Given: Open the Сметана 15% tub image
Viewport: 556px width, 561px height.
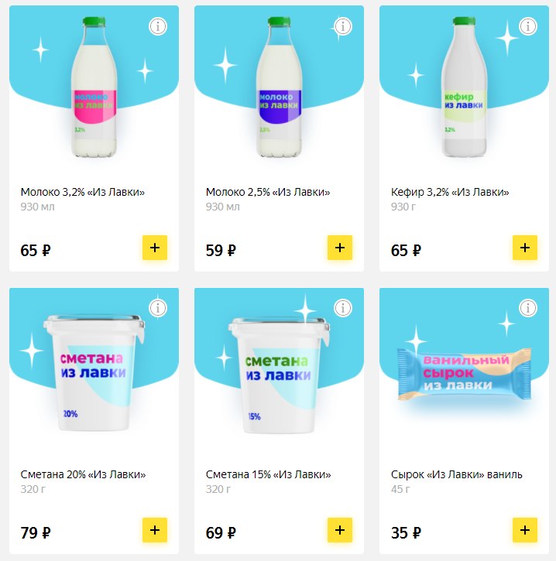Looking at the screenshot, I should (279, 375).
